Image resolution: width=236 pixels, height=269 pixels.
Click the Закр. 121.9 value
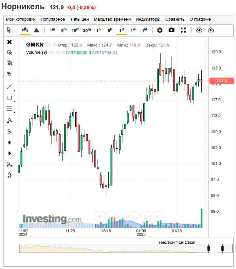pyautogui.click(x=164, y=45)
